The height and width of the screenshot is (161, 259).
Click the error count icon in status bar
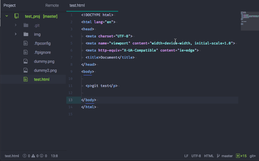[x=25, y=156]
